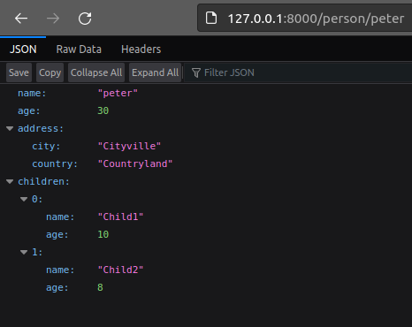This screenshot has height=327, width=412.
Task: Go forward with the forward arrow
Action: 53,19
